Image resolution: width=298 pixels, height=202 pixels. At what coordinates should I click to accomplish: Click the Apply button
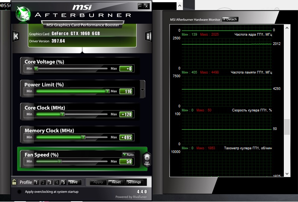98,182
